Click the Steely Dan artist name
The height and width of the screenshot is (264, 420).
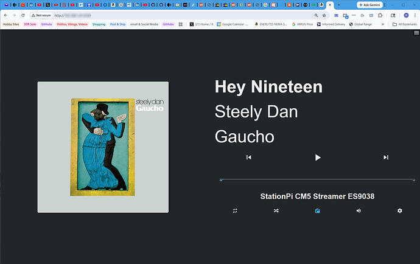[256, 112]
